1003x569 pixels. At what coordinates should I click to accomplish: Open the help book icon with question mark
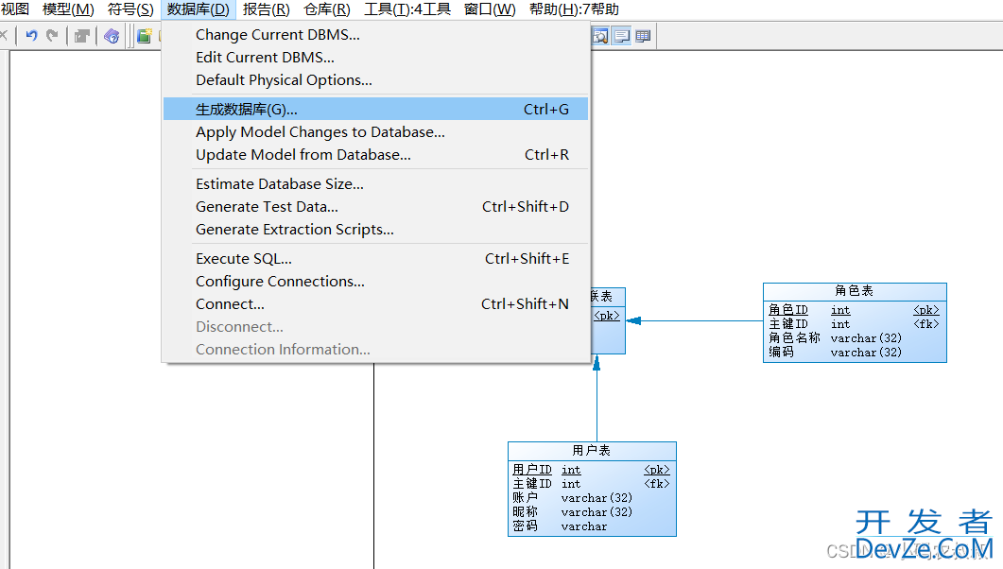[x=112, y=36]
